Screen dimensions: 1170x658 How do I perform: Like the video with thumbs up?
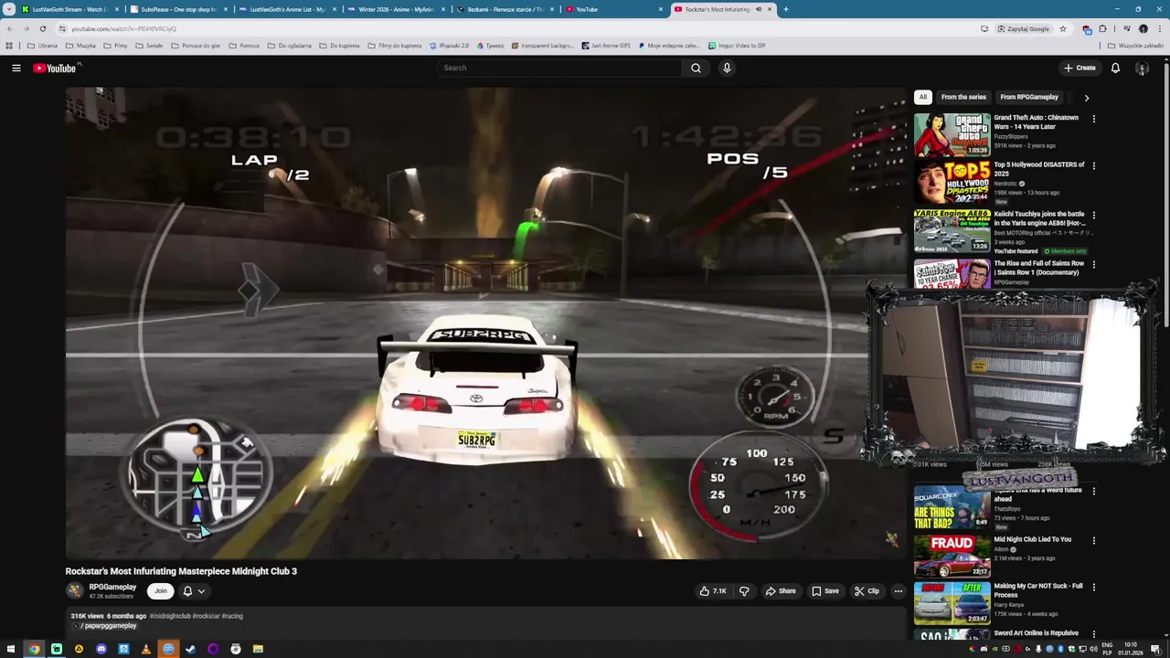(713, 591)
